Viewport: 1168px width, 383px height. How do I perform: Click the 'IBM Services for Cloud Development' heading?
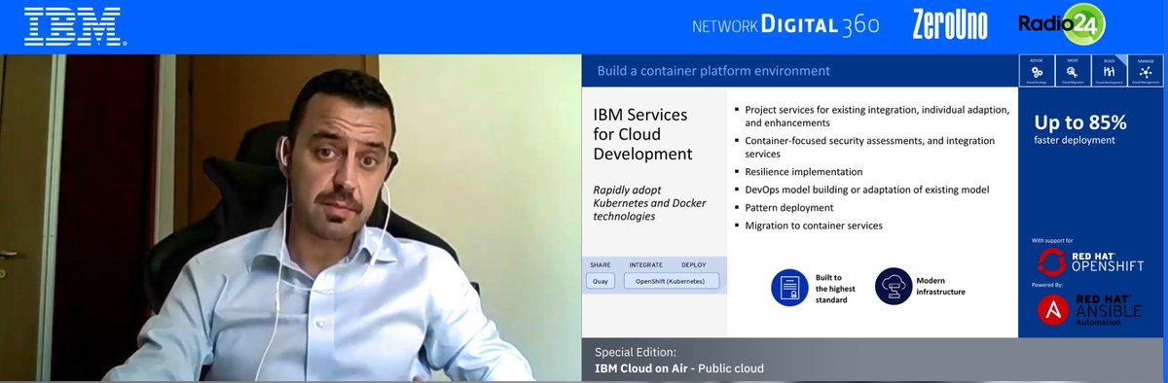(x=644, y=134)
